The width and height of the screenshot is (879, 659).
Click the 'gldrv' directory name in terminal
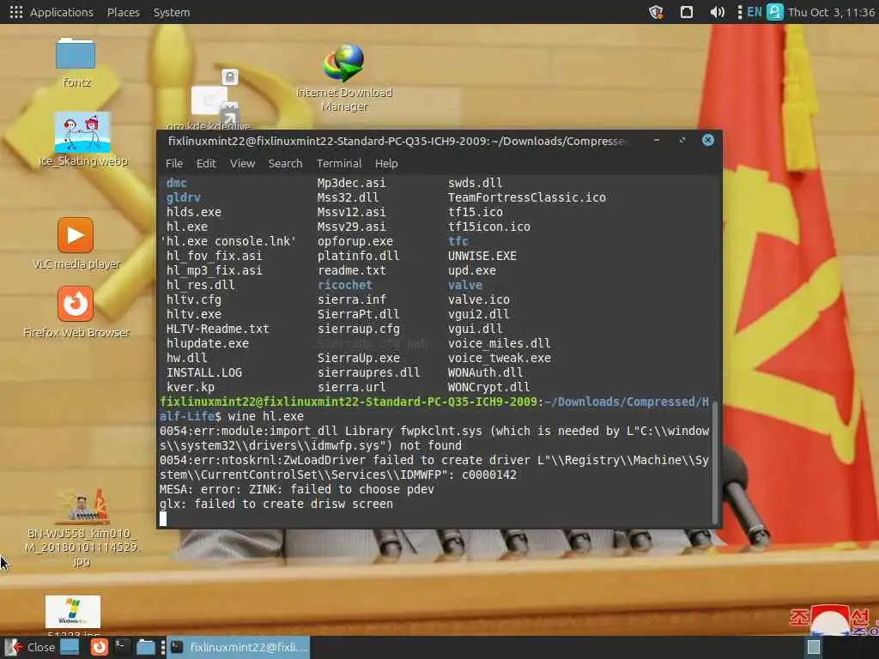[184, 197]
